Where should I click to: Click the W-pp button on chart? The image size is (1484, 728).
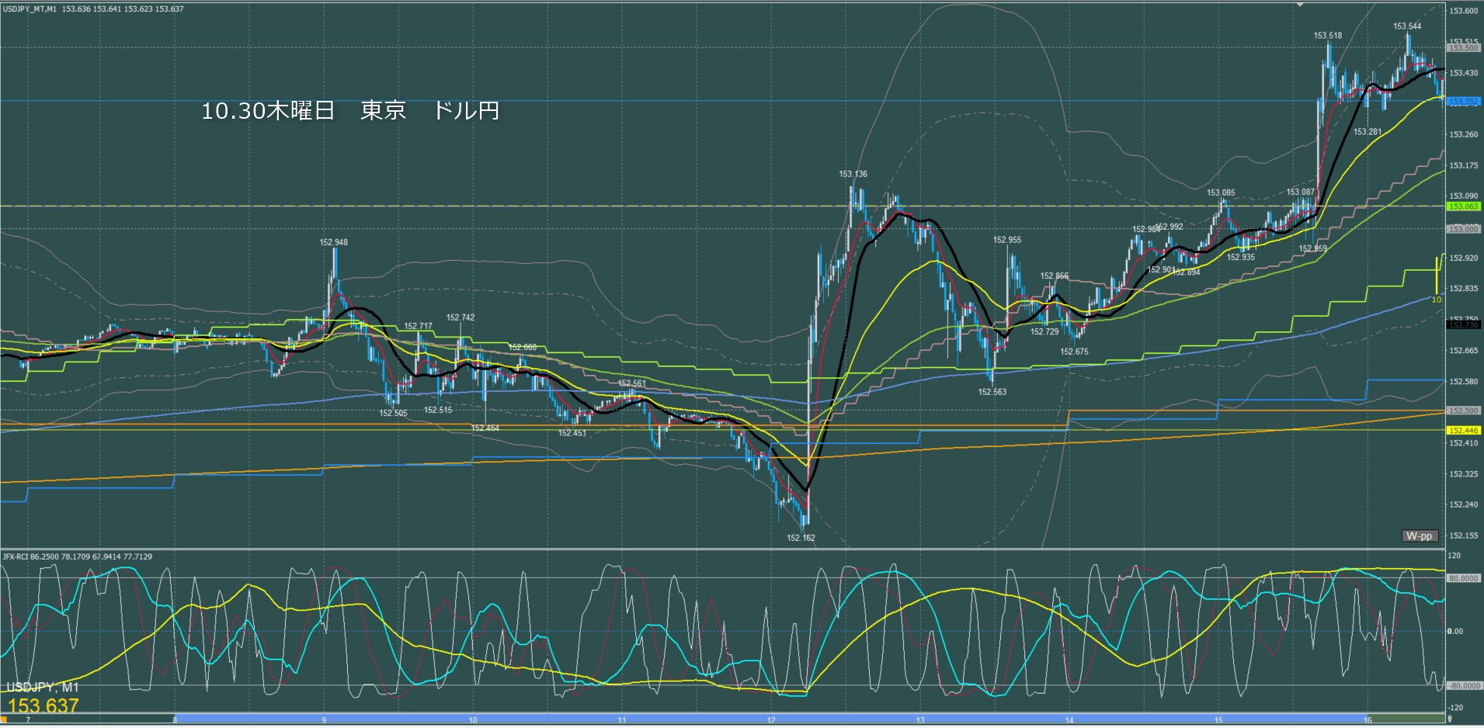(1419, 536)
